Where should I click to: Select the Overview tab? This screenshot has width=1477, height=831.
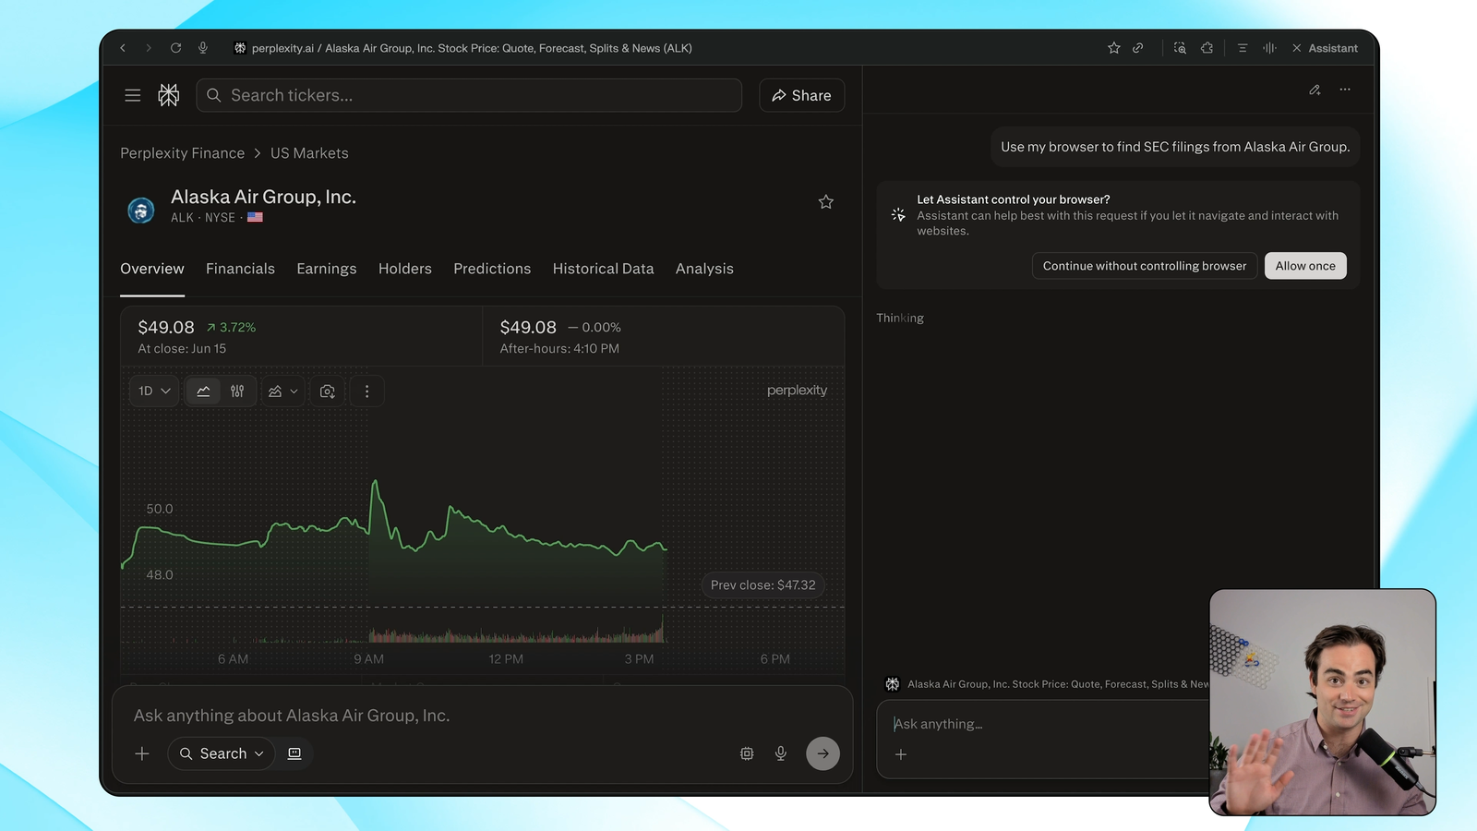[152, 269]
